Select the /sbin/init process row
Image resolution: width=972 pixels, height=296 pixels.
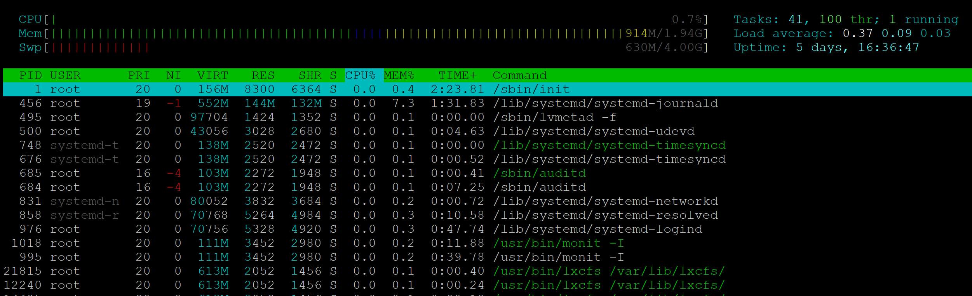coord(488,89)
